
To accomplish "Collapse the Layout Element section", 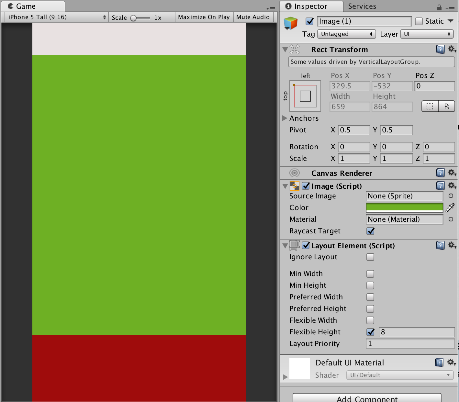I will (285, 246).
